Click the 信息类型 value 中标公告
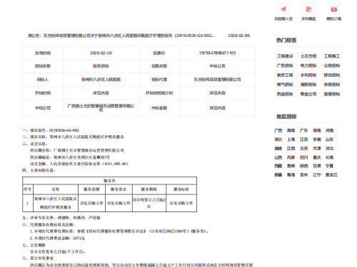This screenshot has width=357, height=267. click(217, 66)
